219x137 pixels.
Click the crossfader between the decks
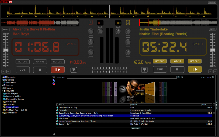pyautogui.click(x=109, y=70)
